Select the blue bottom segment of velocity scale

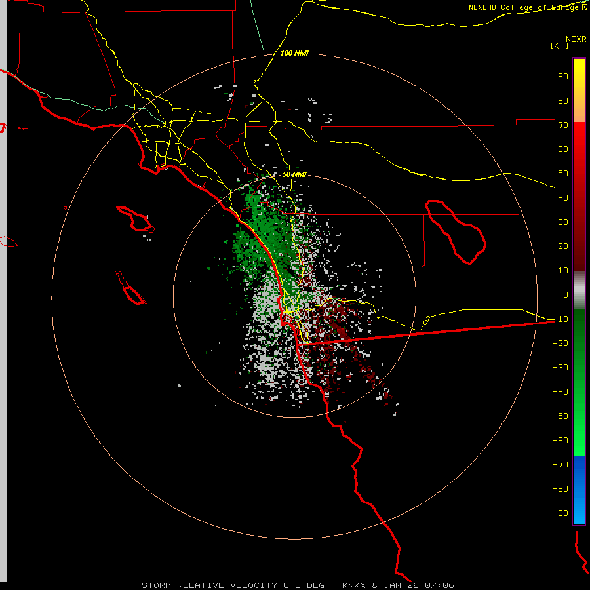pos(579,490)
